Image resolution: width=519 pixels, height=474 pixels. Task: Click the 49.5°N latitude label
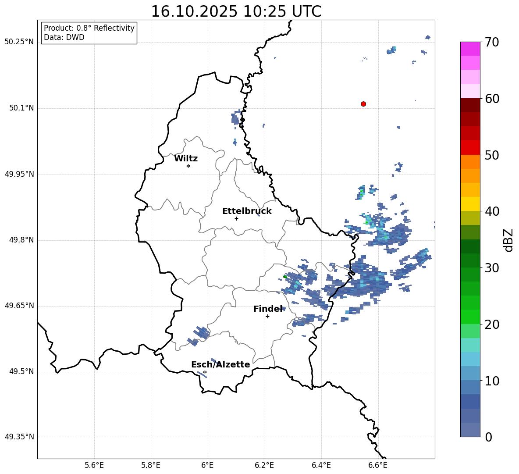click(21, 371)
